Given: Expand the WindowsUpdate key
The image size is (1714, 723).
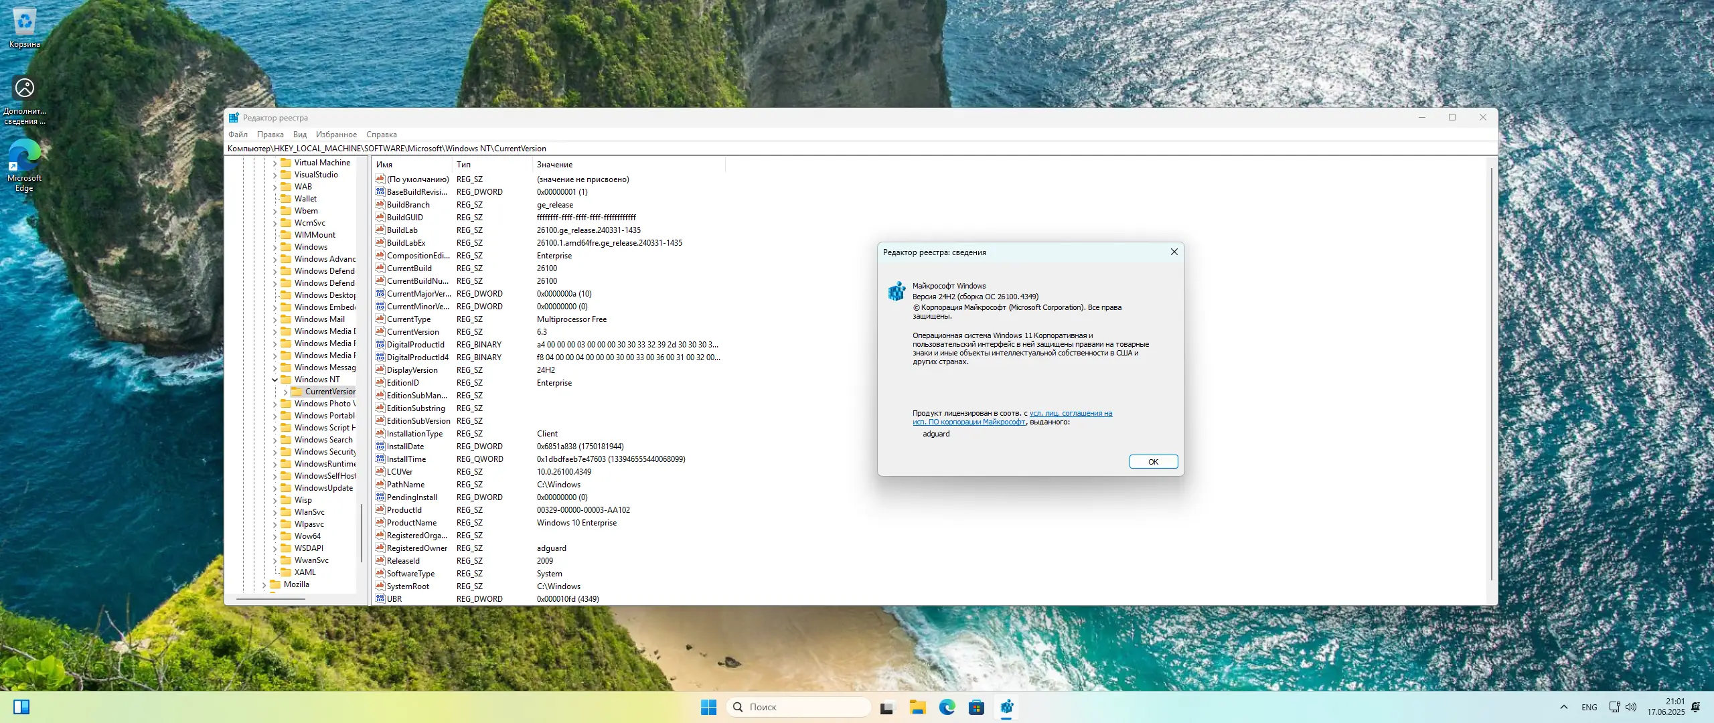Looking at the screenshot, I should click(x=275, y=488).
